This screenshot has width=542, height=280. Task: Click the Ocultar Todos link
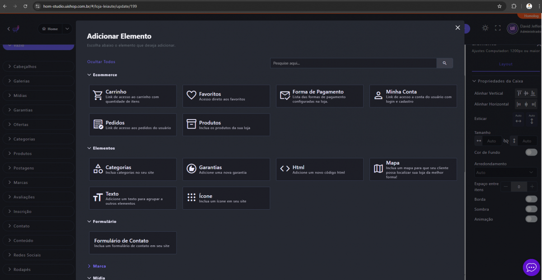click(x=101, y=62)
